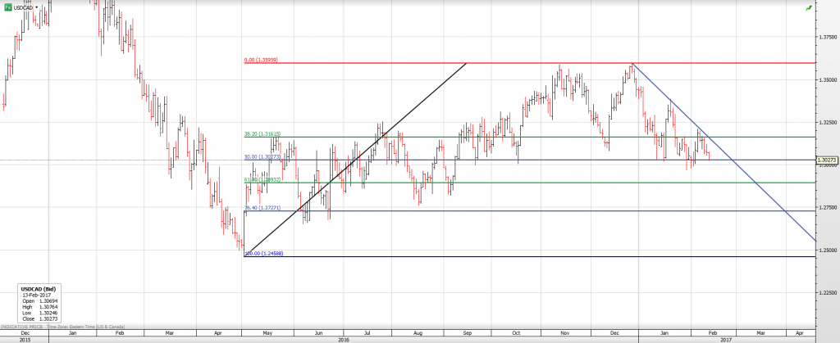Click Apr at the right end of time axis
The image size is (840, 343).
tap(799, 333)
